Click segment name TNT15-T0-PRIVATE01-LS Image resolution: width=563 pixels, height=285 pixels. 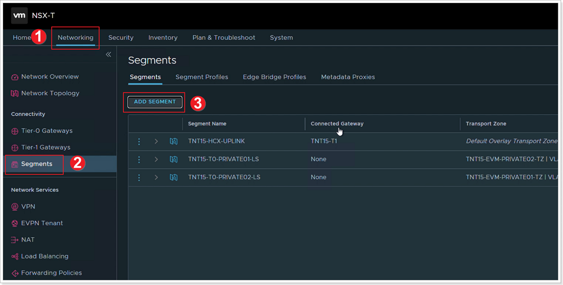223,159
